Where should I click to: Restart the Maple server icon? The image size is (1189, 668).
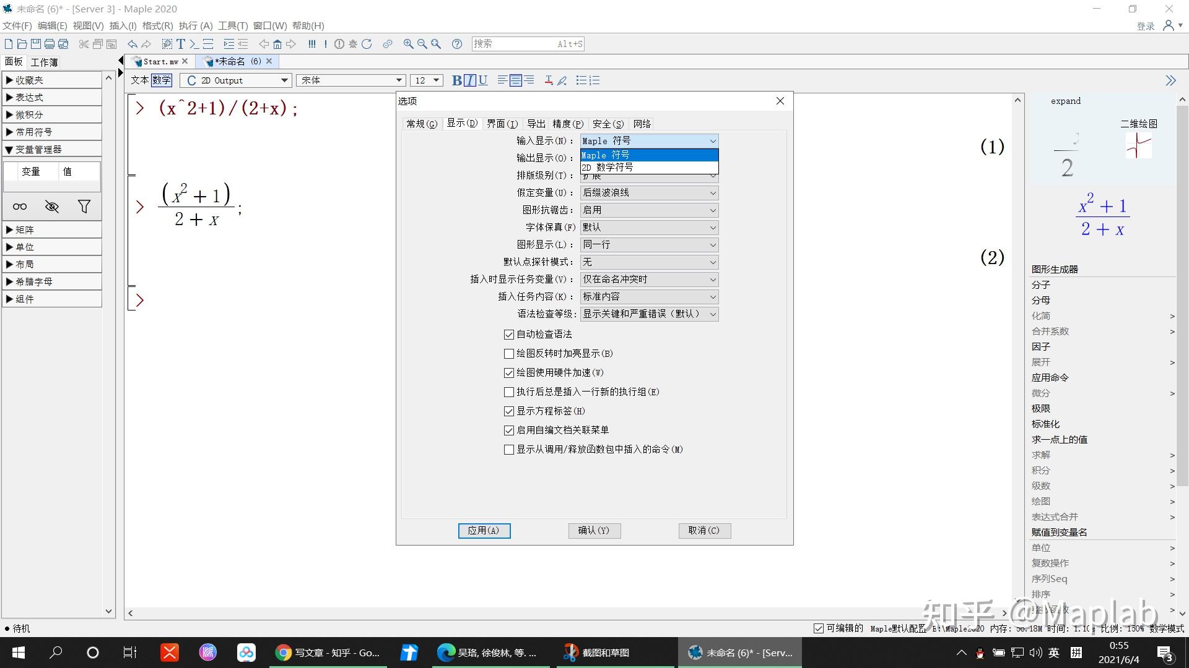[x=367, y=44]
